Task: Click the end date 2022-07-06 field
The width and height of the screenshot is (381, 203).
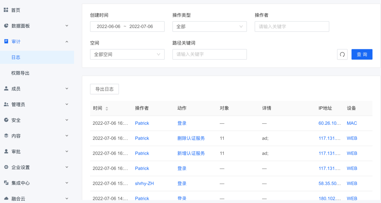Action: tap(141, 26)
